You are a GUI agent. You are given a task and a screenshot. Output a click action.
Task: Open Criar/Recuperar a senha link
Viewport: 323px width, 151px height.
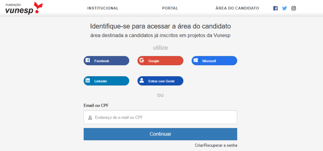coord(216,145)
